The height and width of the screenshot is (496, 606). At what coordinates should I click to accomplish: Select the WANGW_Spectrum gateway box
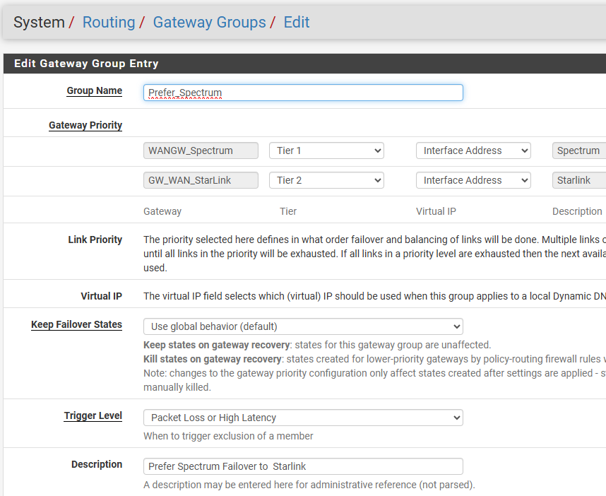coord(201,150)
